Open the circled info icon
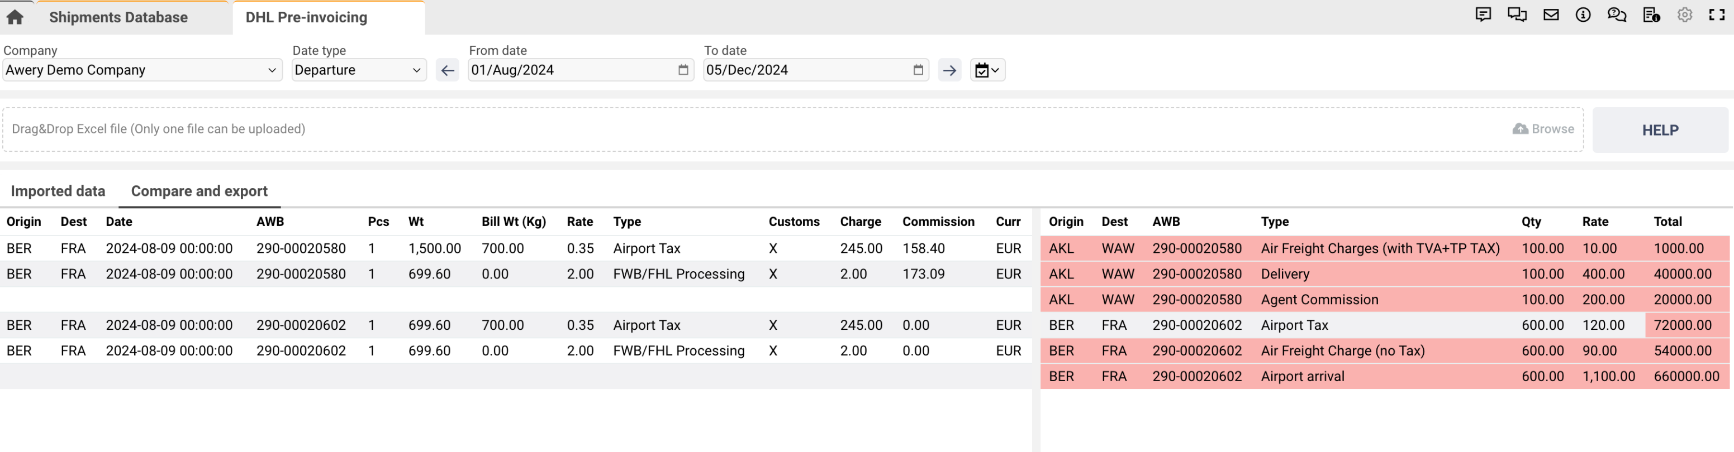 pyautogui.click(x=1583, y=15)
